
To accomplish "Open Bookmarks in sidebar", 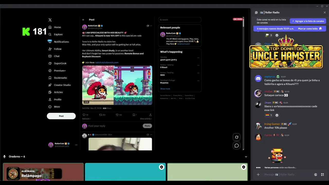I will [x=58, y=78].
